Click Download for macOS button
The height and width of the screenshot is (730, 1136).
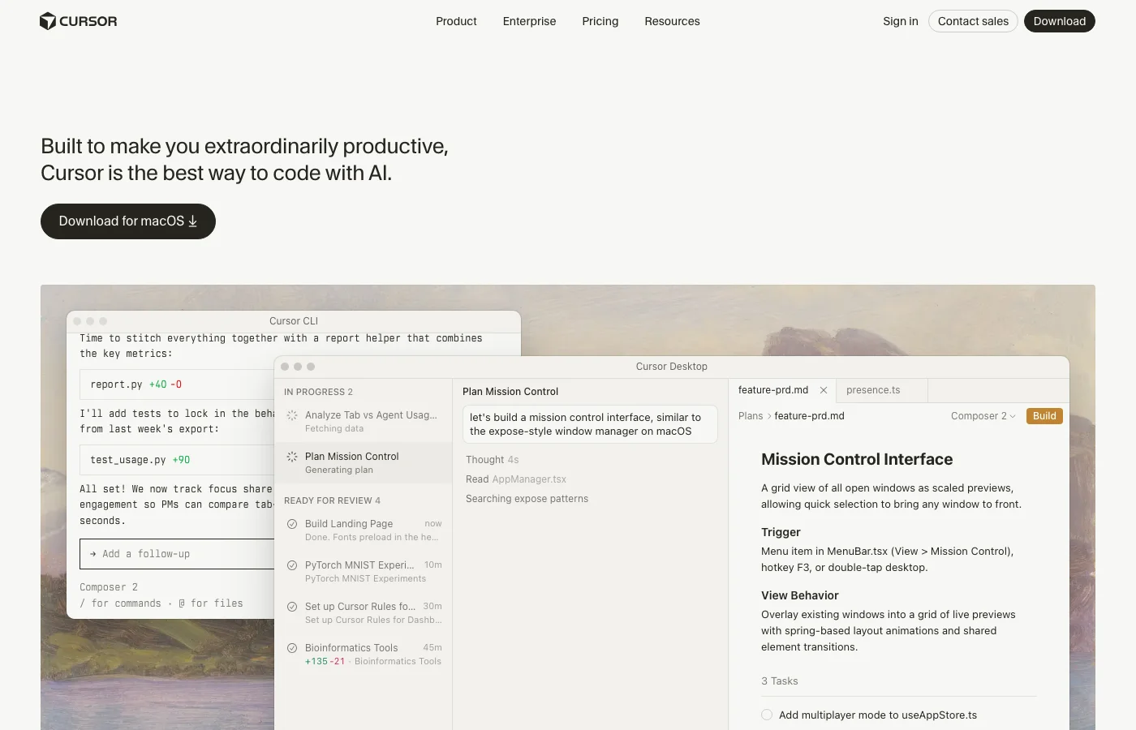point(128,221)
